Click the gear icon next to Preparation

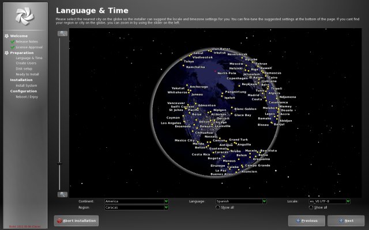pyautogui.click(x=6, y=52)
